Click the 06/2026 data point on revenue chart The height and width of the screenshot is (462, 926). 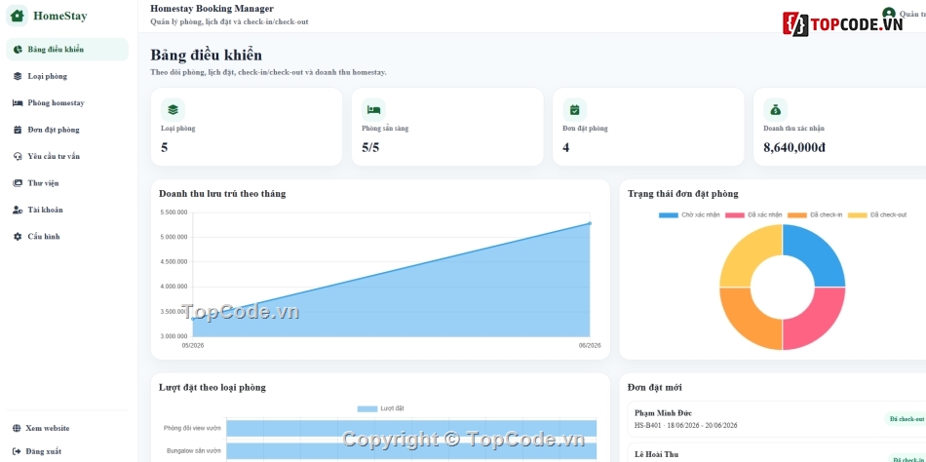tap(590, 223)
